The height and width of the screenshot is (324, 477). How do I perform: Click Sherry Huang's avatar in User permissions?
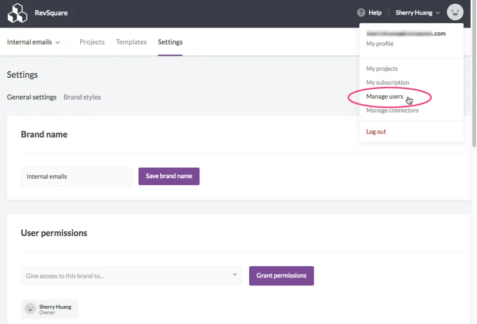(30, 309)
